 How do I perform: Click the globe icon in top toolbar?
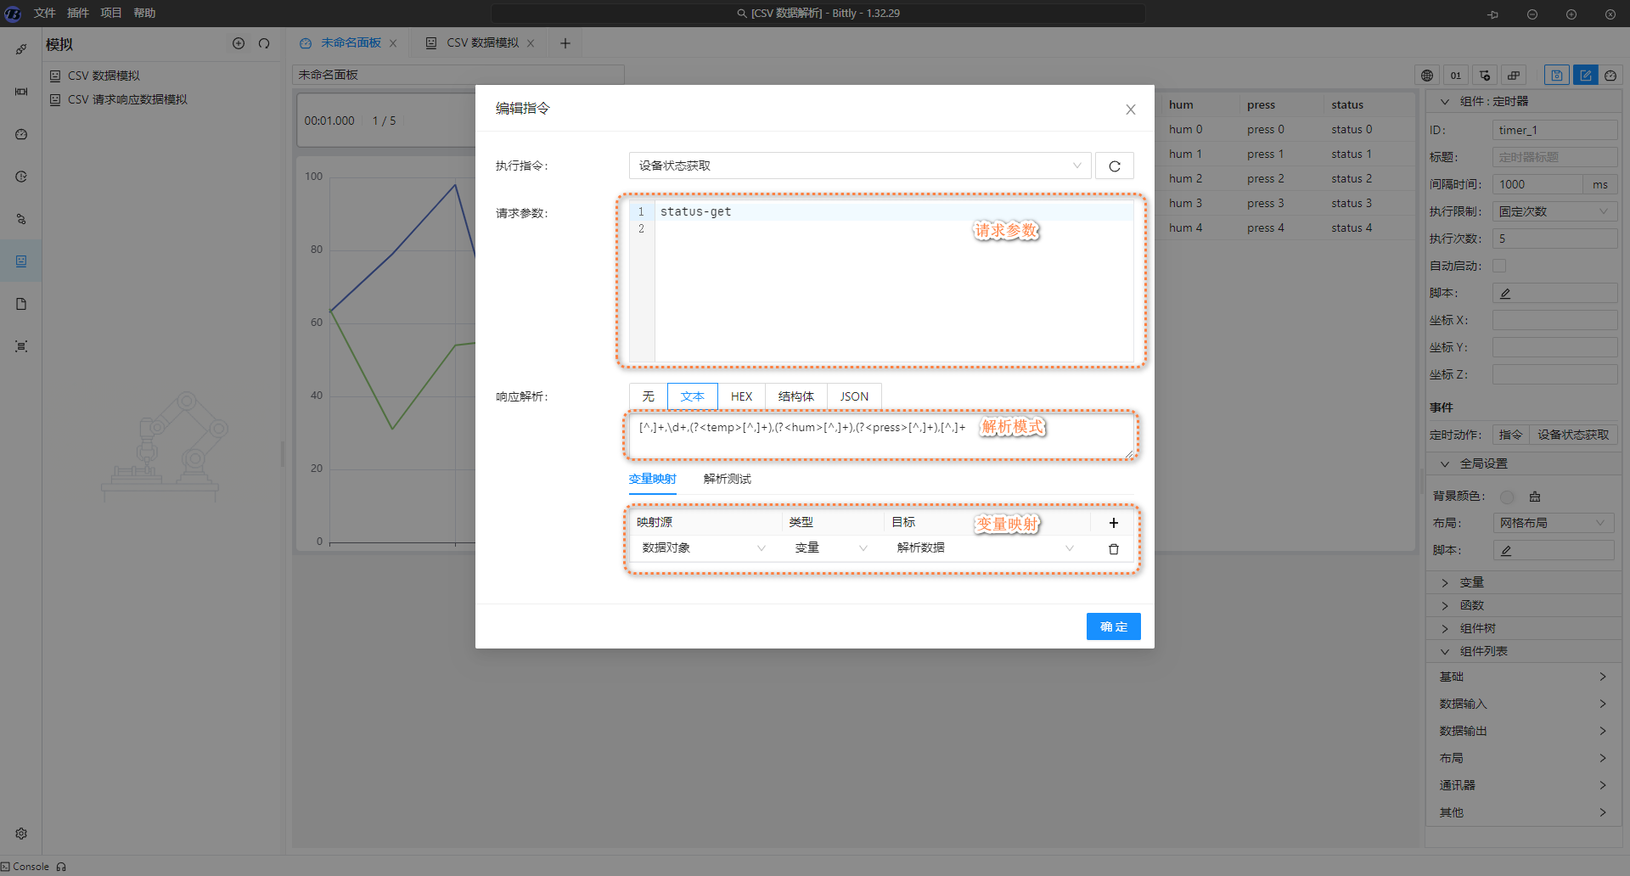[x=1427, y=76]
